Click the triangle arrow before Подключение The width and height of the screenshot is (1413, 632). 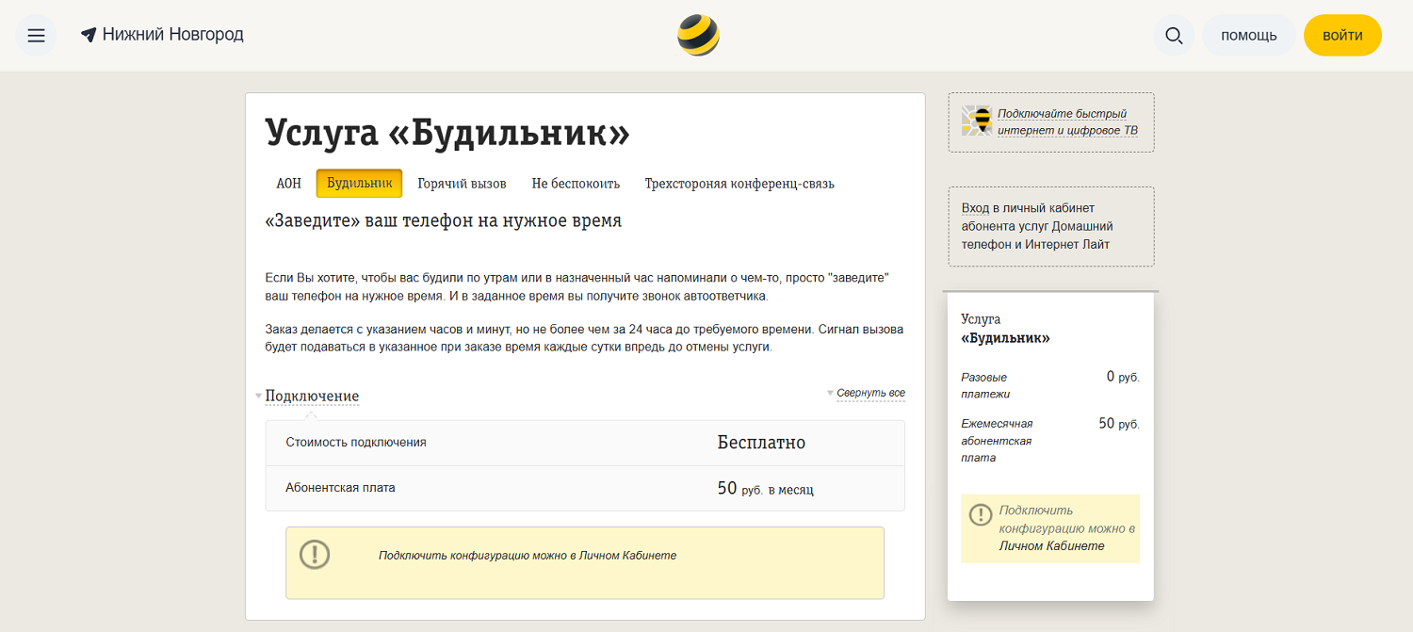tap(259, 396)
